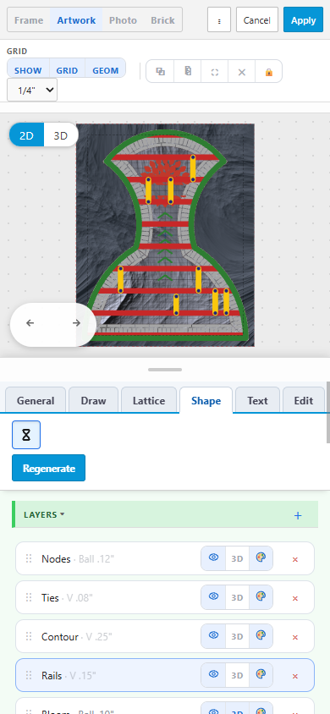Grab the drag handle of the Rails layer
The width and height of the screenshot is (330, 714).
click(29, 675)
